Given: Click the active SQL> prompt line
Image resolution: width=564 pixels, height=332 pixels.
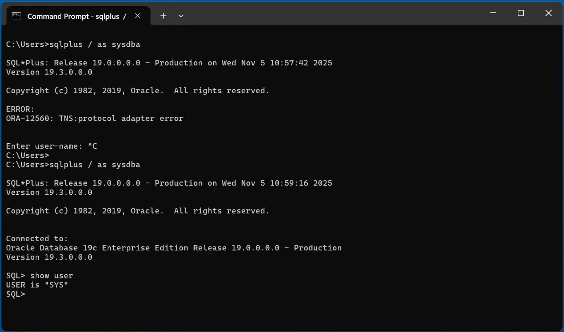Looking at the screenshot, I should 15,294.
